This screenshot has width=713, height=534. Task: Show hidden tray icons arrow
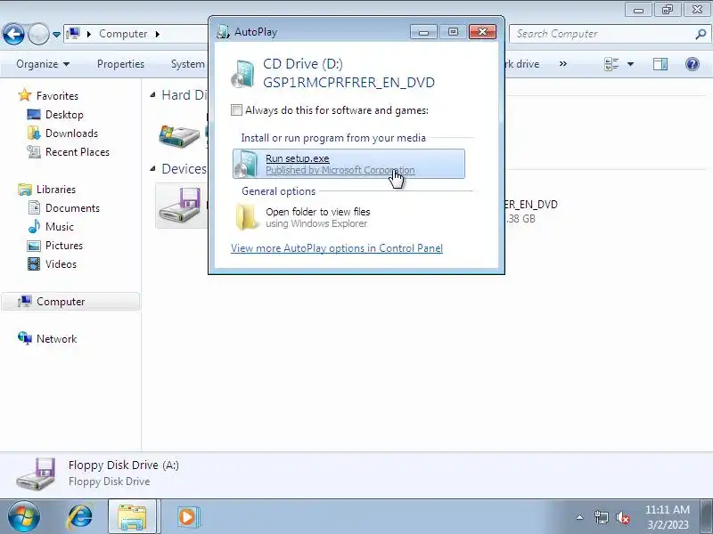(x=580, y=517)
